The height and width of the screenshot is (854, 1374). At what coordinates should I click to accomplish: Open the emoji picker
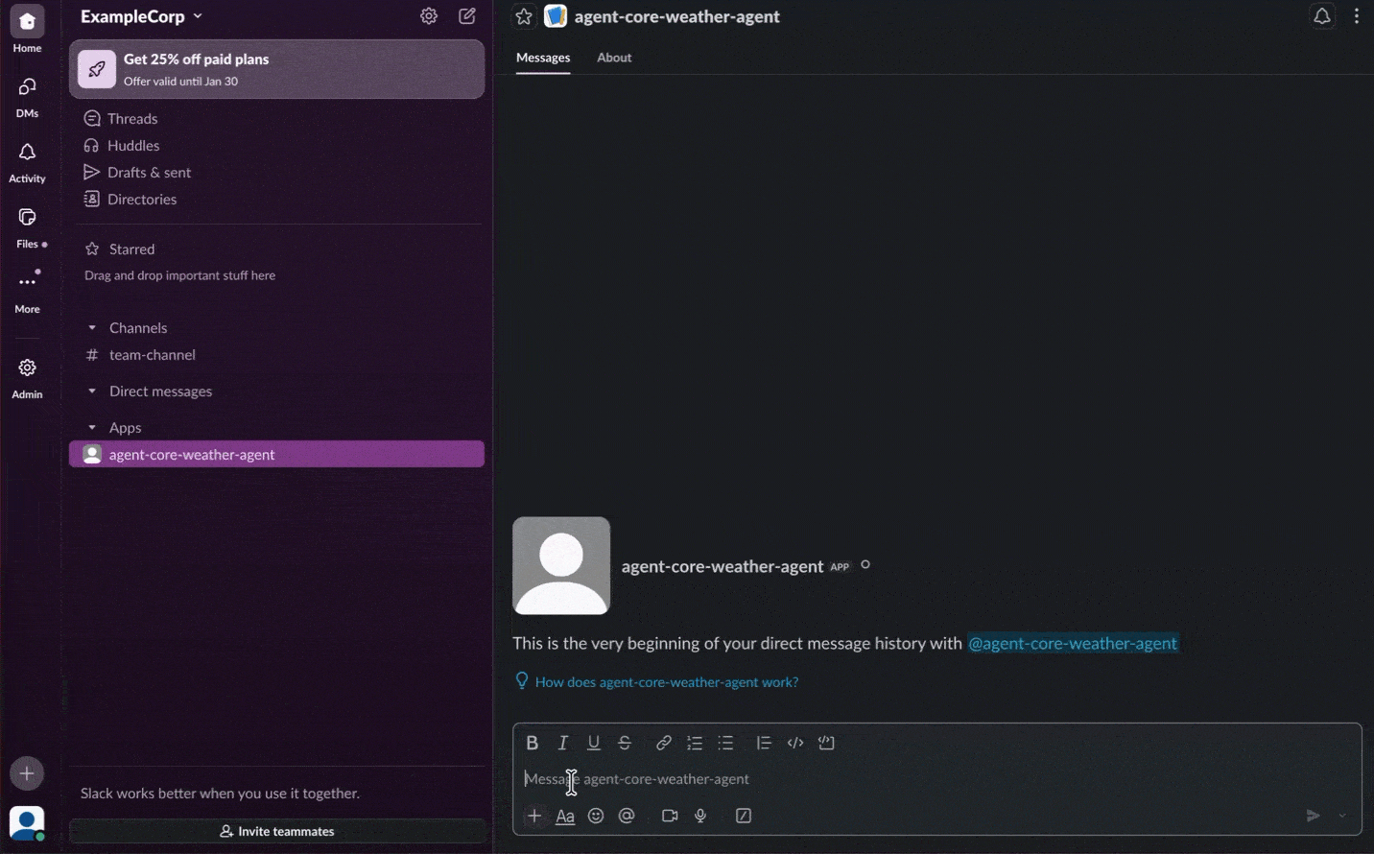tap(596, 816)
